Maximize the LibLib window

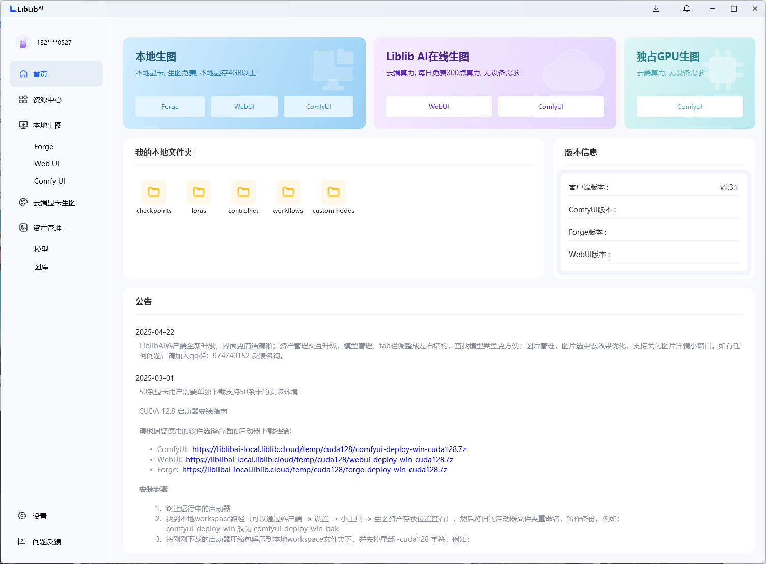[x=734, y=9]
